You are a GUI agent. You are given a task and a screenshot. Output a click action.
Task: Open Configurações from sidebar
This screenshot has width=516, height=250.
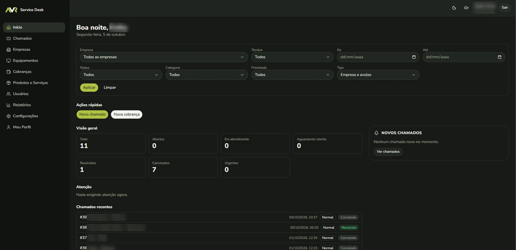pyautogui.click(x=34, y=116)
